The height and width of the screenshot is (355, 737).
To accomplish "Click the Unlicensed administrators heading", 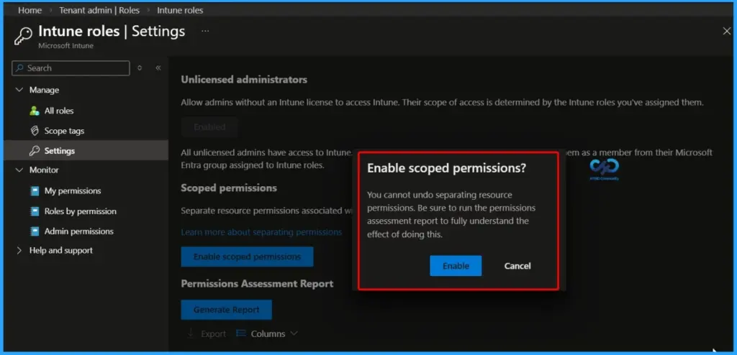I will [244, 79].
